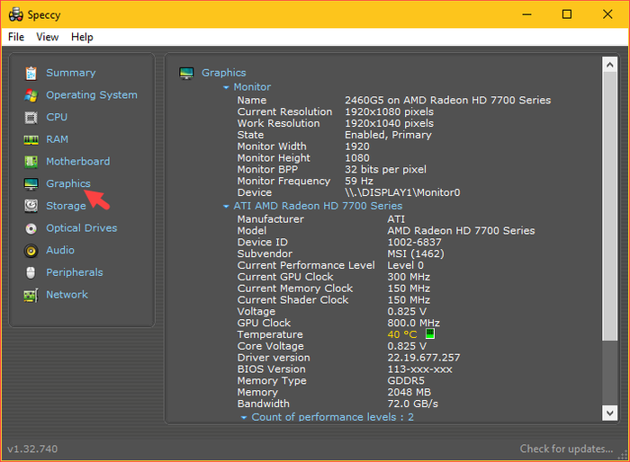Screen dimensions: 630x462
Task: Go to the RAM section
Action: (x=57, y=139)
